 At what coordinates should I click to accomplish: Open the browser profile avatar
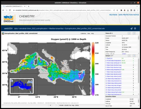(135, 10)
